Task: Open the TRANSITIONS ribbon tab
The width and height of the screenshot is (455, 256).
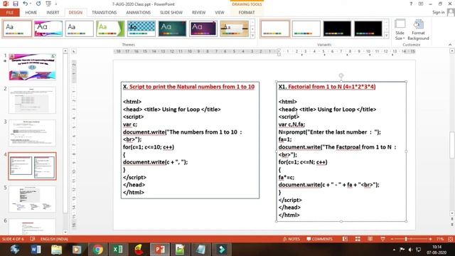Action: tap(105, 13)
